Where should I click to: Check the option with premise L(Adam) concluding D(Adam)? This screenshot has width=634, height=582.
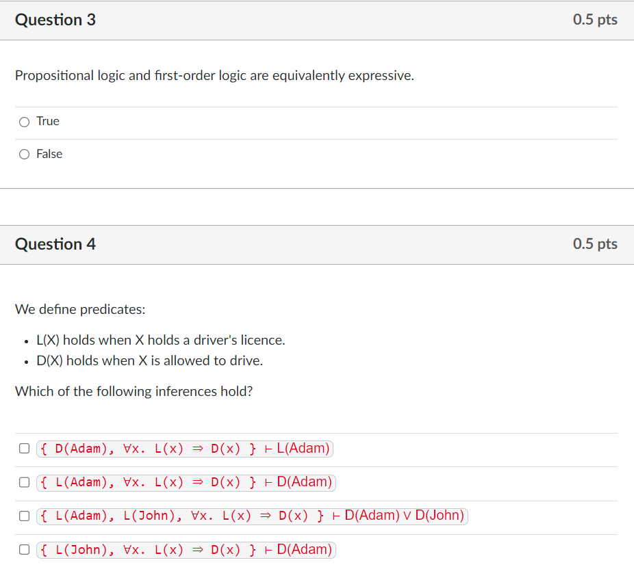[24, 482]
